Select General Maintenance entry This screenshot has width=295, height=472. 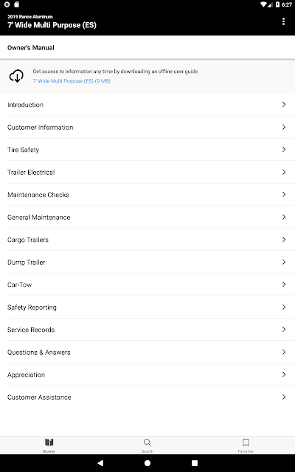(x=147, y=218)
